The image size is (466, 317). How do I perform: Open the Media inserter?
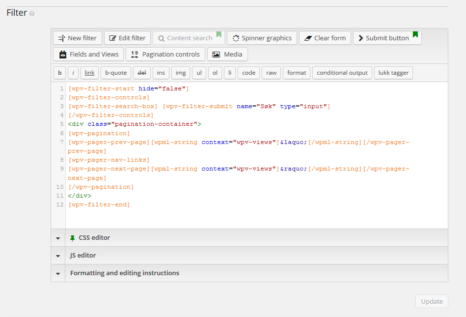tap(227, 54)
